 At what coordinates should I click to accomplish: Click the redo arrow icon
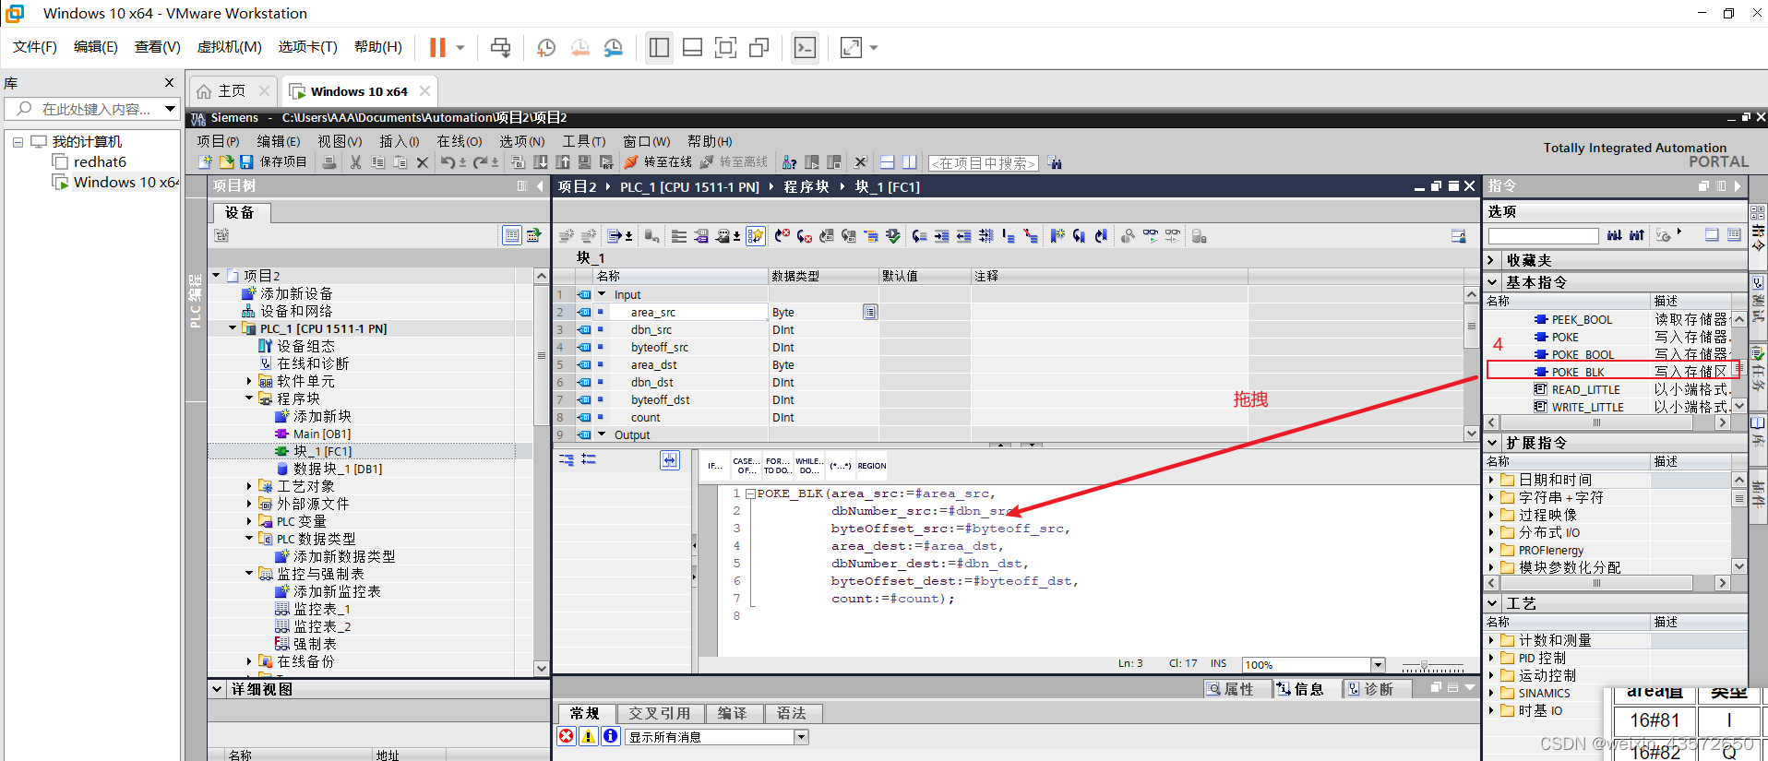(x=481, y=162)
